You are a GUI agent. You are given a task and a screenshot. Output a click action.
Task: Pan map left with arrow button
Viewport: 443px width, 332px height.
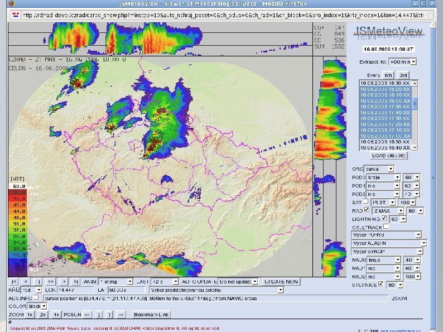pos(88,315)
